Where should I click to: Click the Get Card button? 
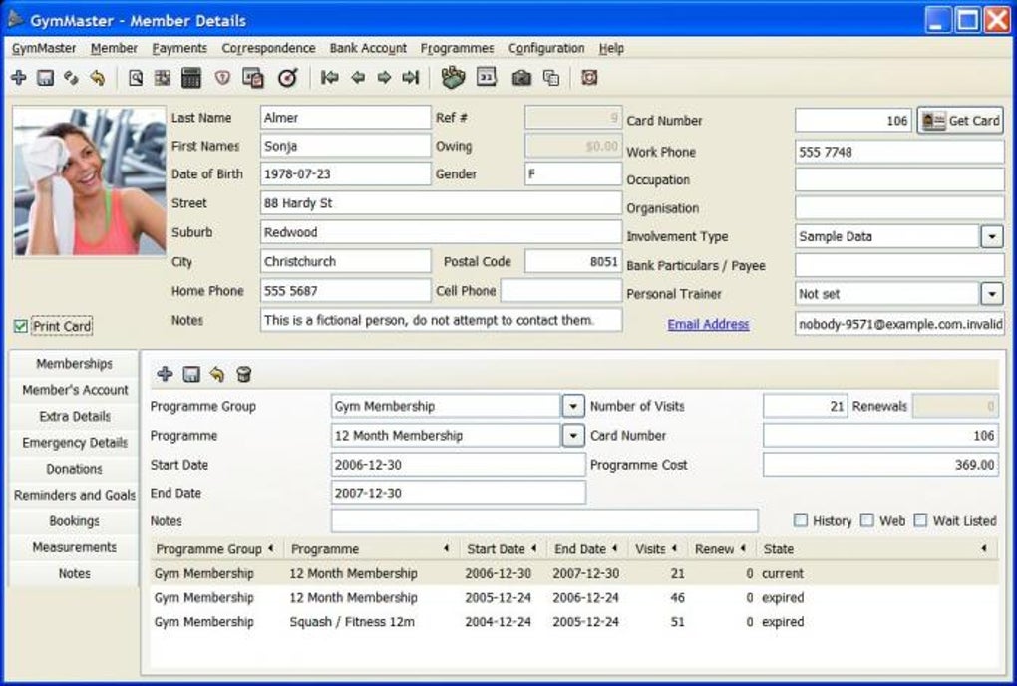[x=960, y=121]
